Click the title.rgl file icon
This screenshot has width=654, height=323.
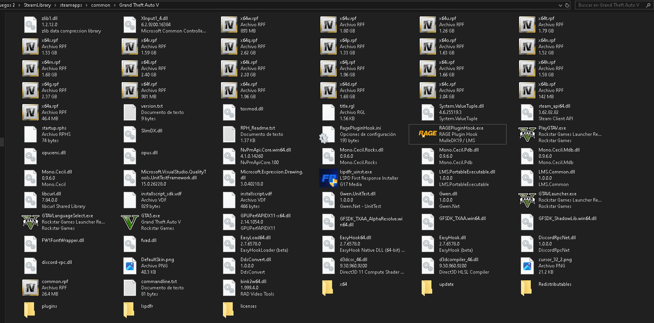[x=328, y=112]
